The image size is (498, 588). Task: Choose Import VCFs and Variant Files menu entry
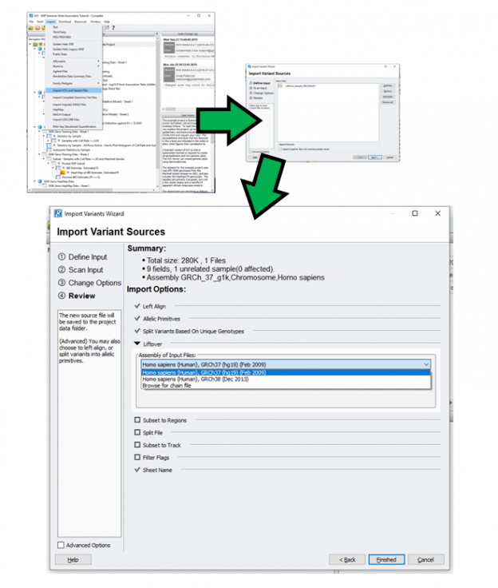point(73,90)
